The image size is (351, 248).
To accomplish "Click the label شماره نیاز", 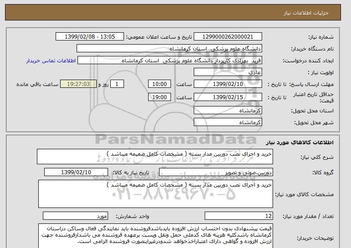I will pyautogui.click(x=321, y=37).
